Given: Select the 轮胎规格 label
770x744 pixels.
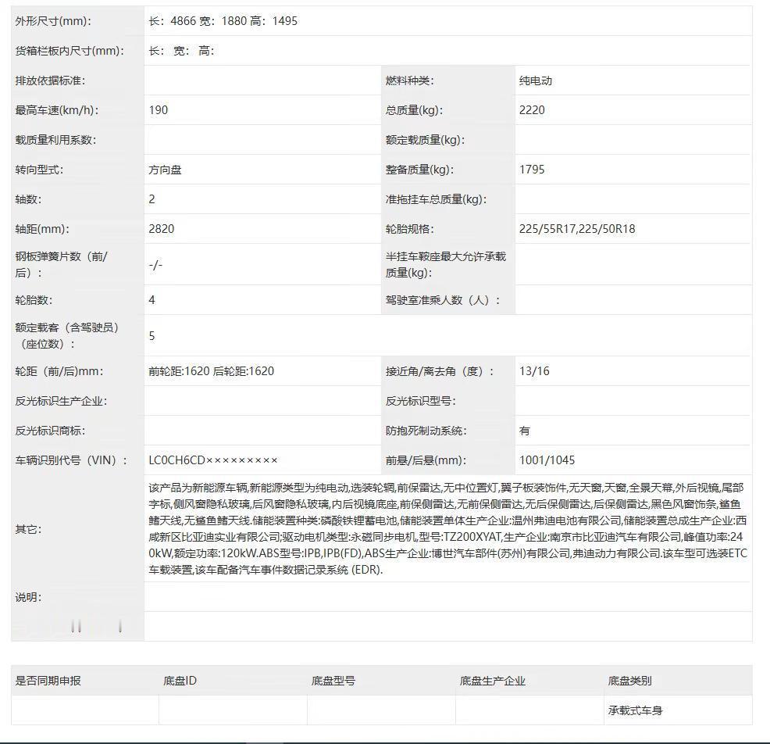Looking at the screenshot, I should point(409,228).
